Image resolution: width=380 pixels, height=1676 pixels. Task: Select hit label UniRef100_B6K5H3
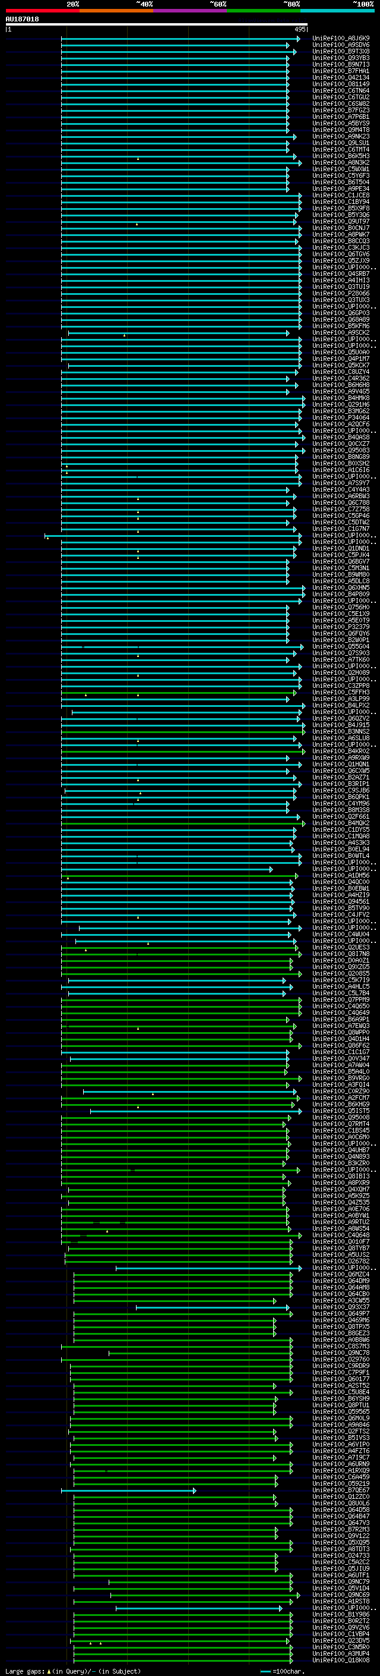341,156
